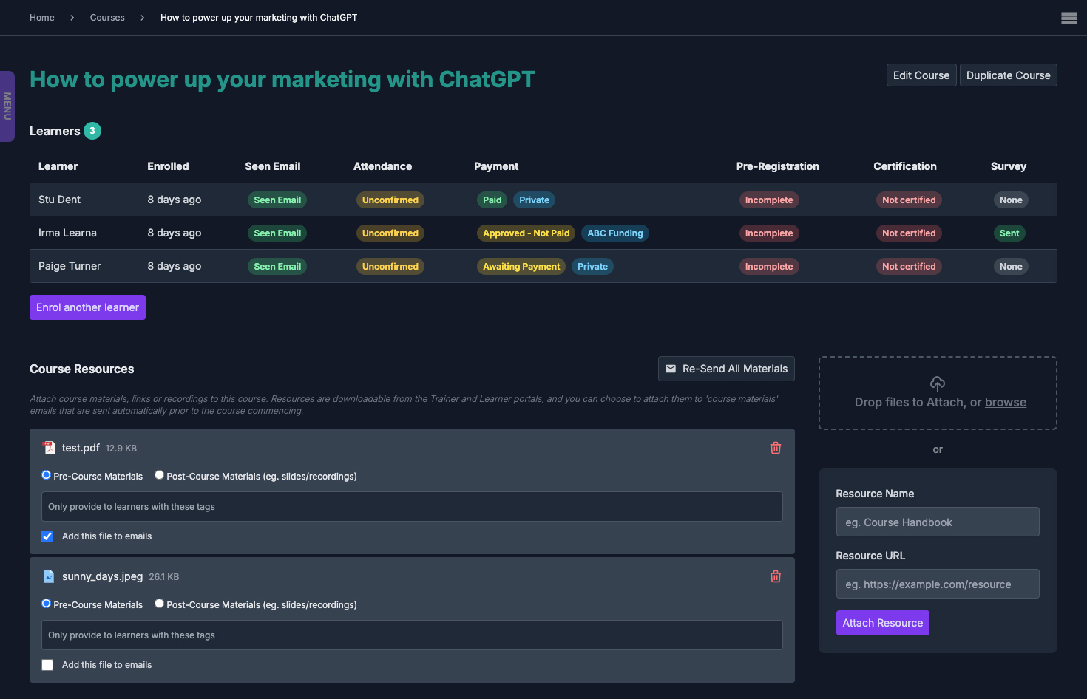Click the upload cloud icon
1087x699 pixels.
click(937, 383)
